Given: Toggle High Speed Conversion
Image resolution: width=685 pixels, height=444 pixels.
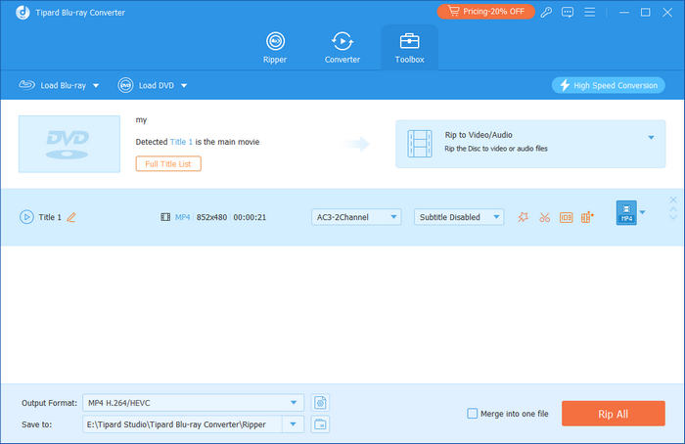Looking at the screenshot, I should tap(608, 85).
